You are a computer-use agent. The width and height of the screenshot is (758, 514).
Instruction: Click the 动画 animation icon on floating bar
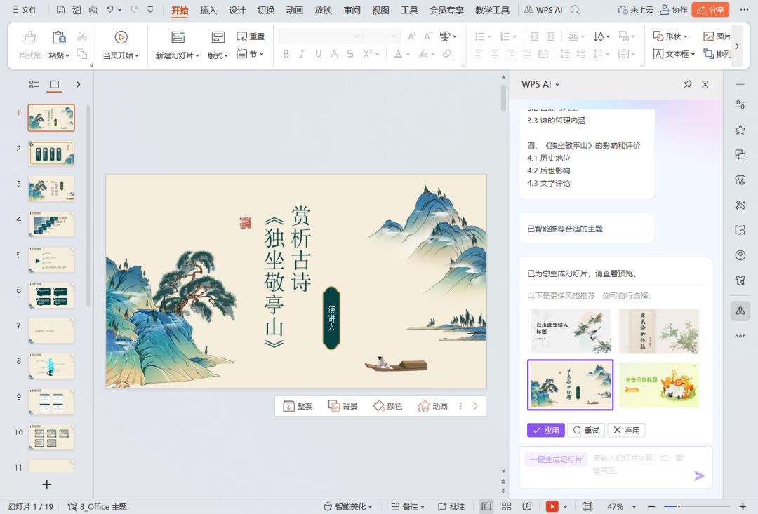pyautogui.click(x=433, y=405)
